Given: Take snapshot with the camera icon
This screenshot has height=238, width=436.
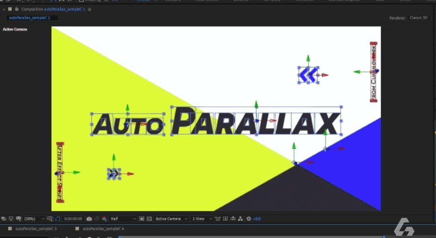Looking at the screenshot, I should tap(89, 219).
